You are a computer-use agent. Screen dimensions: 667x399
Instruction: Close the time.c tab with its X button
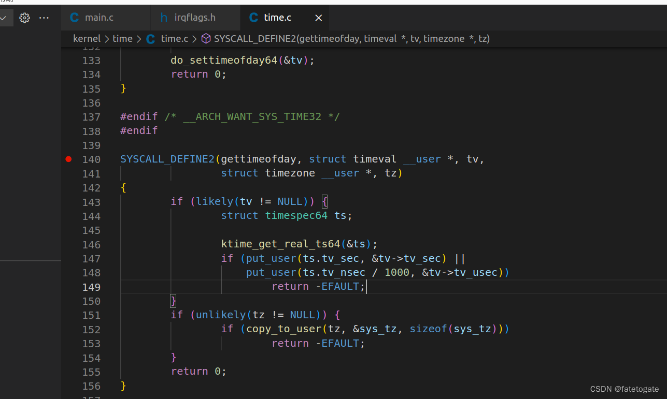318,17
